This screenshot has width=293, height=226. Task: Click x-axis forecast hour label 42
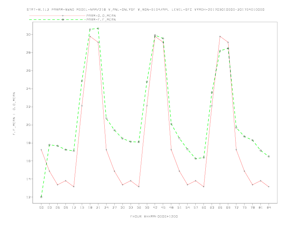(x=155, y=208)
